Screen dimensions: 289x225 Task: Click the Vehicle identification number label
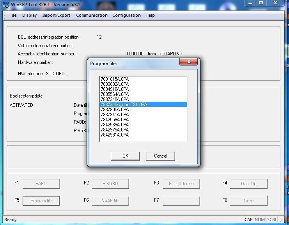pyautogui.click(x=45, y=46)
